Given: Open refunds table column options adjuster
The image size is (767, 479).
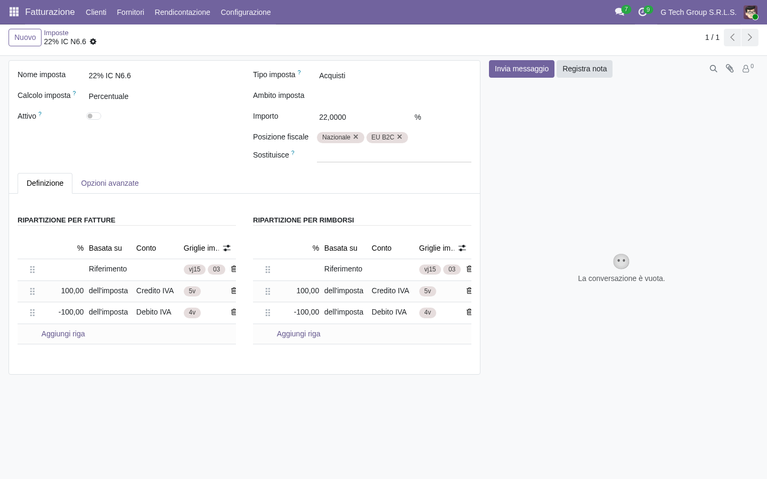Looking at the screenshot, I should [462, 248].
